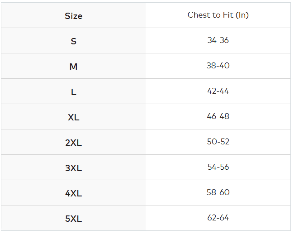
Task: Select the L size cell
Action: pos(73,92)
